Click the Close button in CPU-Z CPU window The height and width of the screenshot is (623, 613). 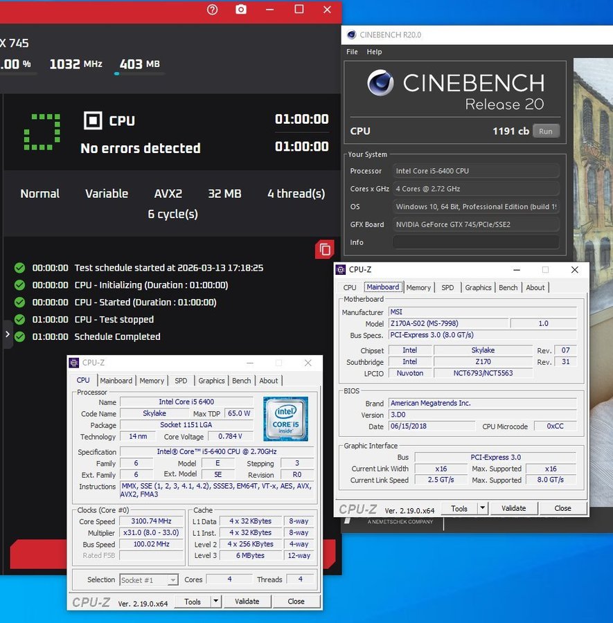tap(296, 602)
